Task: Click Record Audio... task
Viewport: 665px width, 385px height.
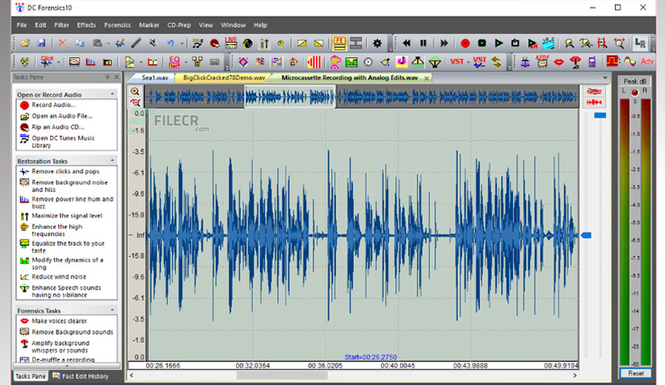Action: (53, 105)
